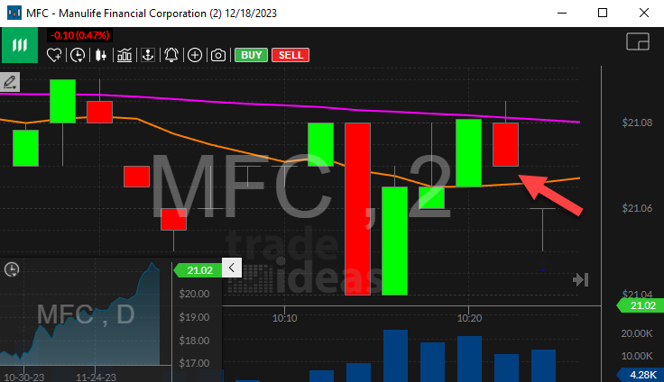Click the $19.00 mini chart price label
This screenshot has width=664, height=382.
[x=194, y=317]
